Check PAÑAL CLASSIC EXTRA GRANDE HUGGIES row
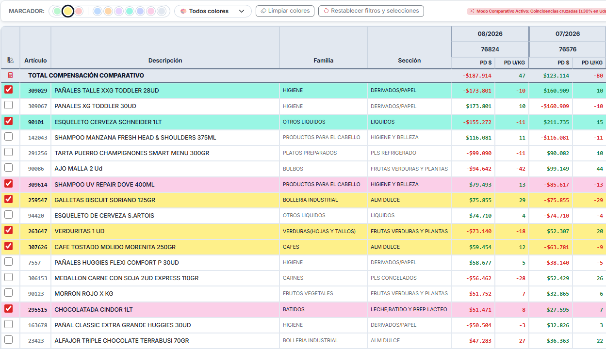The width and height of the screenshot is (606, 349). 9,324
